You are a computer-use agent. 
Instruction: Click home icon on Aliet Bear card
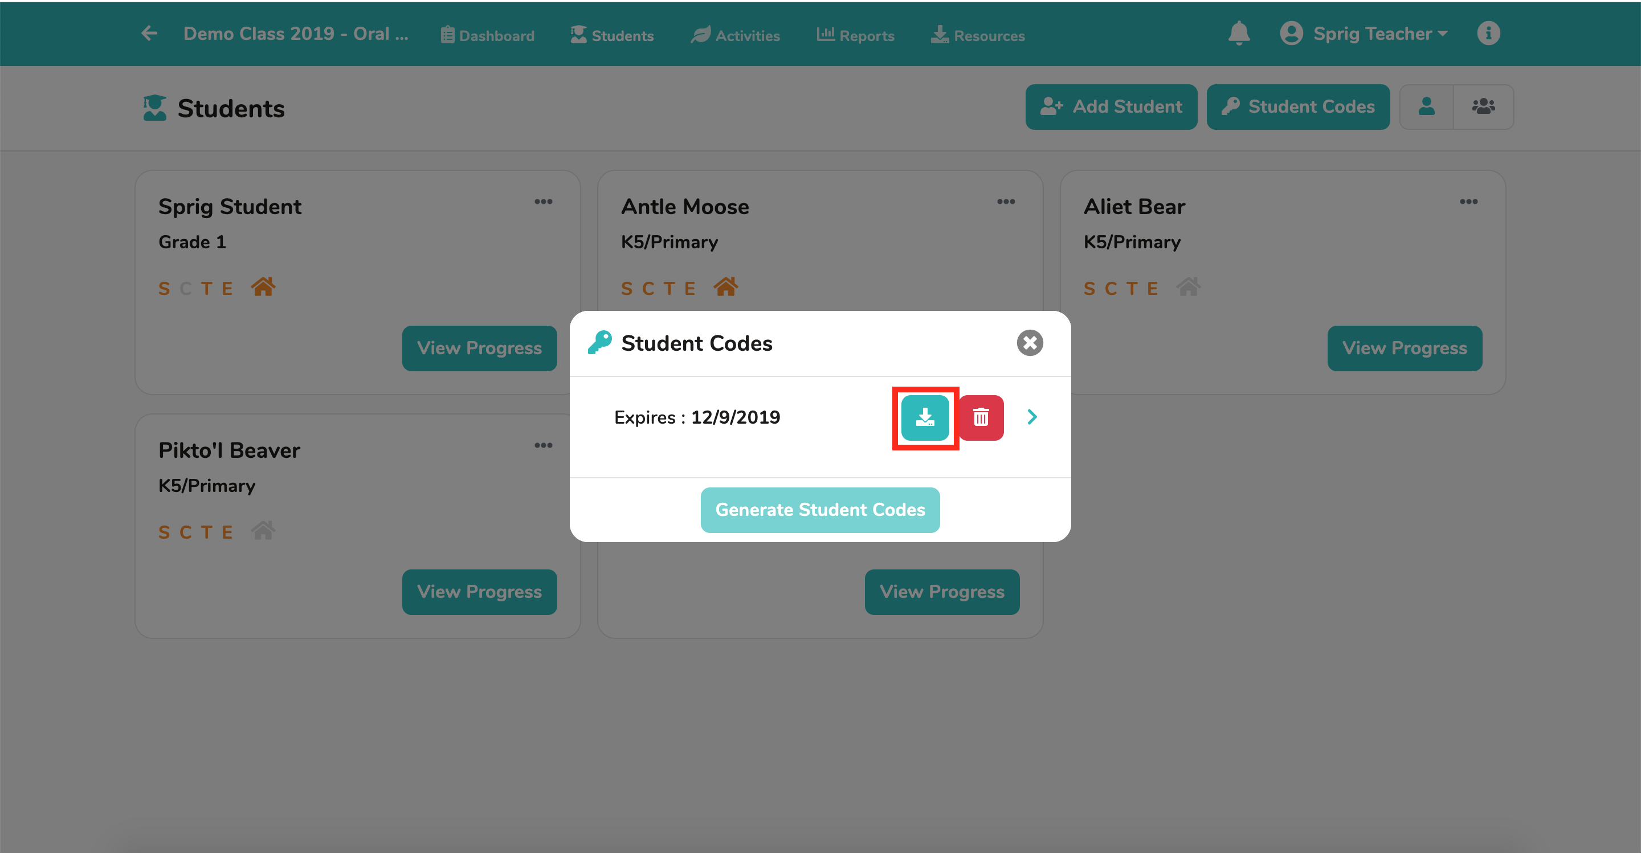click(x=1187, y=287)
